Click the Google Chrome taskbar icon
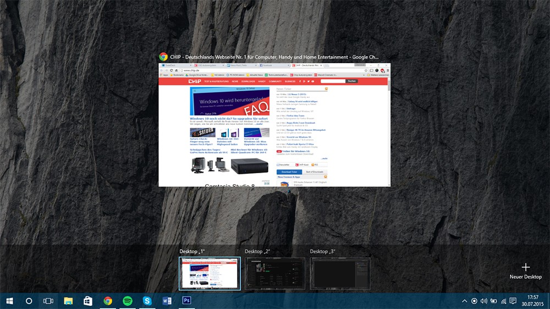Screen dimensions: 550x309 click(x=108, y=301)
